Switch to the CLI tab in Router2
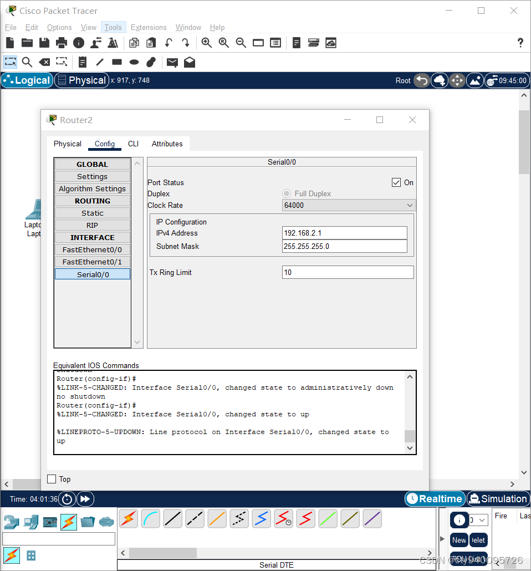The height and width of the screenshot is (571, 531). click(133, 144)
